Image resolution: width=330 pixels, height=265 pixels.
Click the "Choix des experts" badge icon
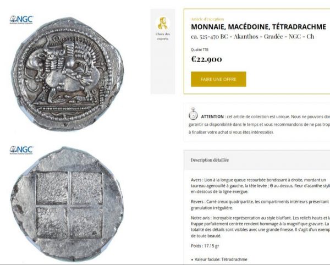point(163,23)
